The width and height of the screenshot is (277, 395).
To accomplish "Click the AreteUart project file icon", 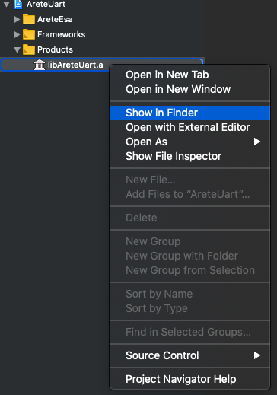I will click(18, 4).
